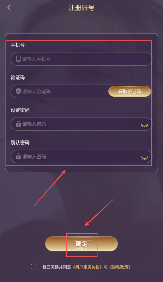Click the 我已阅读并同意 text
163x282 pixels.
pyautogui.click(x=57, y=267)
